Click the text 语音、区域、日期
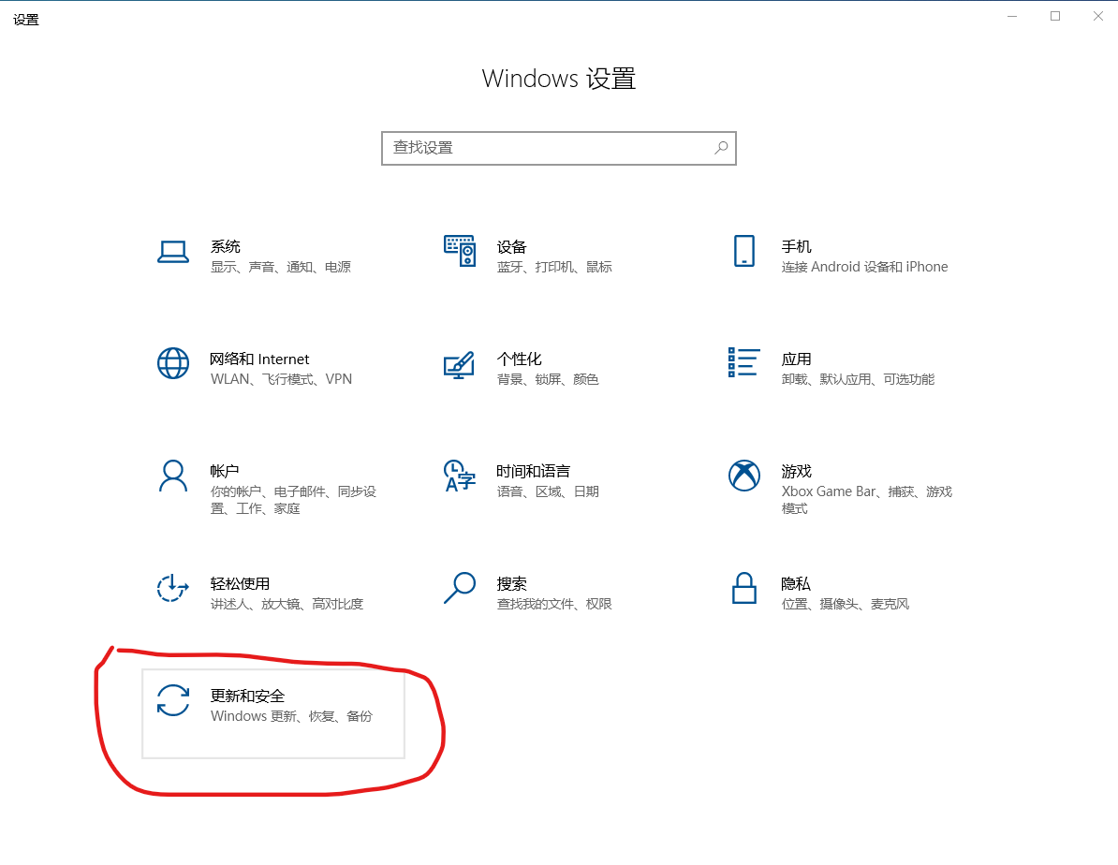The height and width of the screenshot is (865, 1118). 548,491
